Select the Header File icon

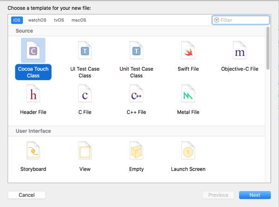pyautogui.click(x=33, y=93)
